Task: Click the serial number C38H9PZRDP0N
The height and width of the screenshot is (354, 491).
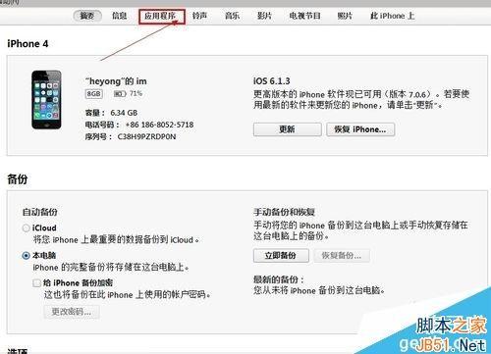Action: pyautogui.click(x=146, y=136)
